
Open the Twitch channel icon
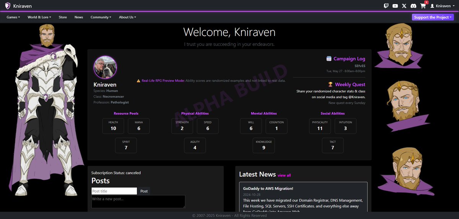[386, 6]
